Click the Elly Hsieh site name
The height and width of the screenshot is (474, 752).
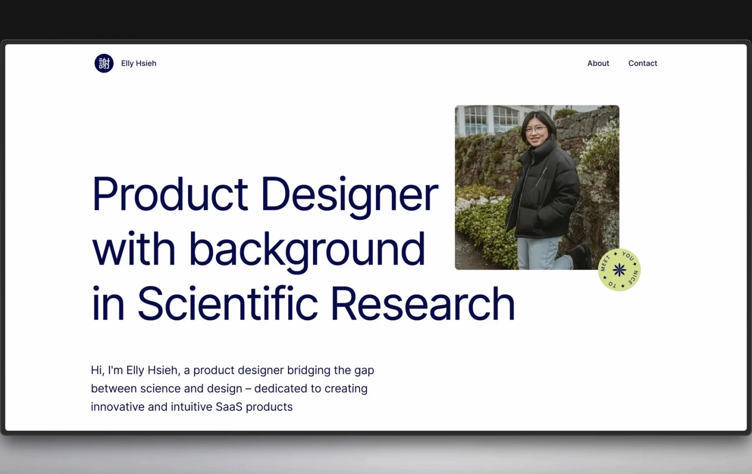click(x=139, y=63)
